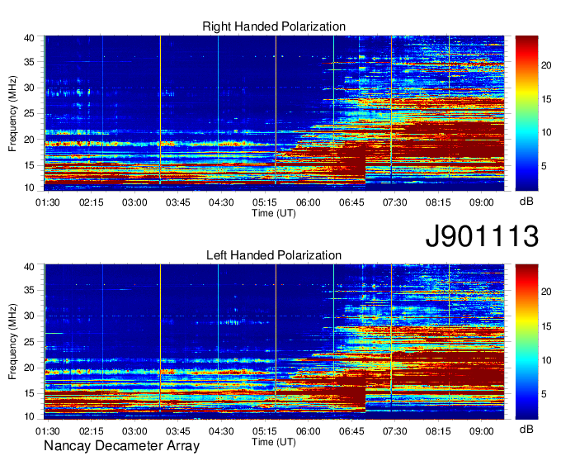Click the 08:15 tick label on top plot
The height and width of the screenshot is (456, 561).
(438, 202)
